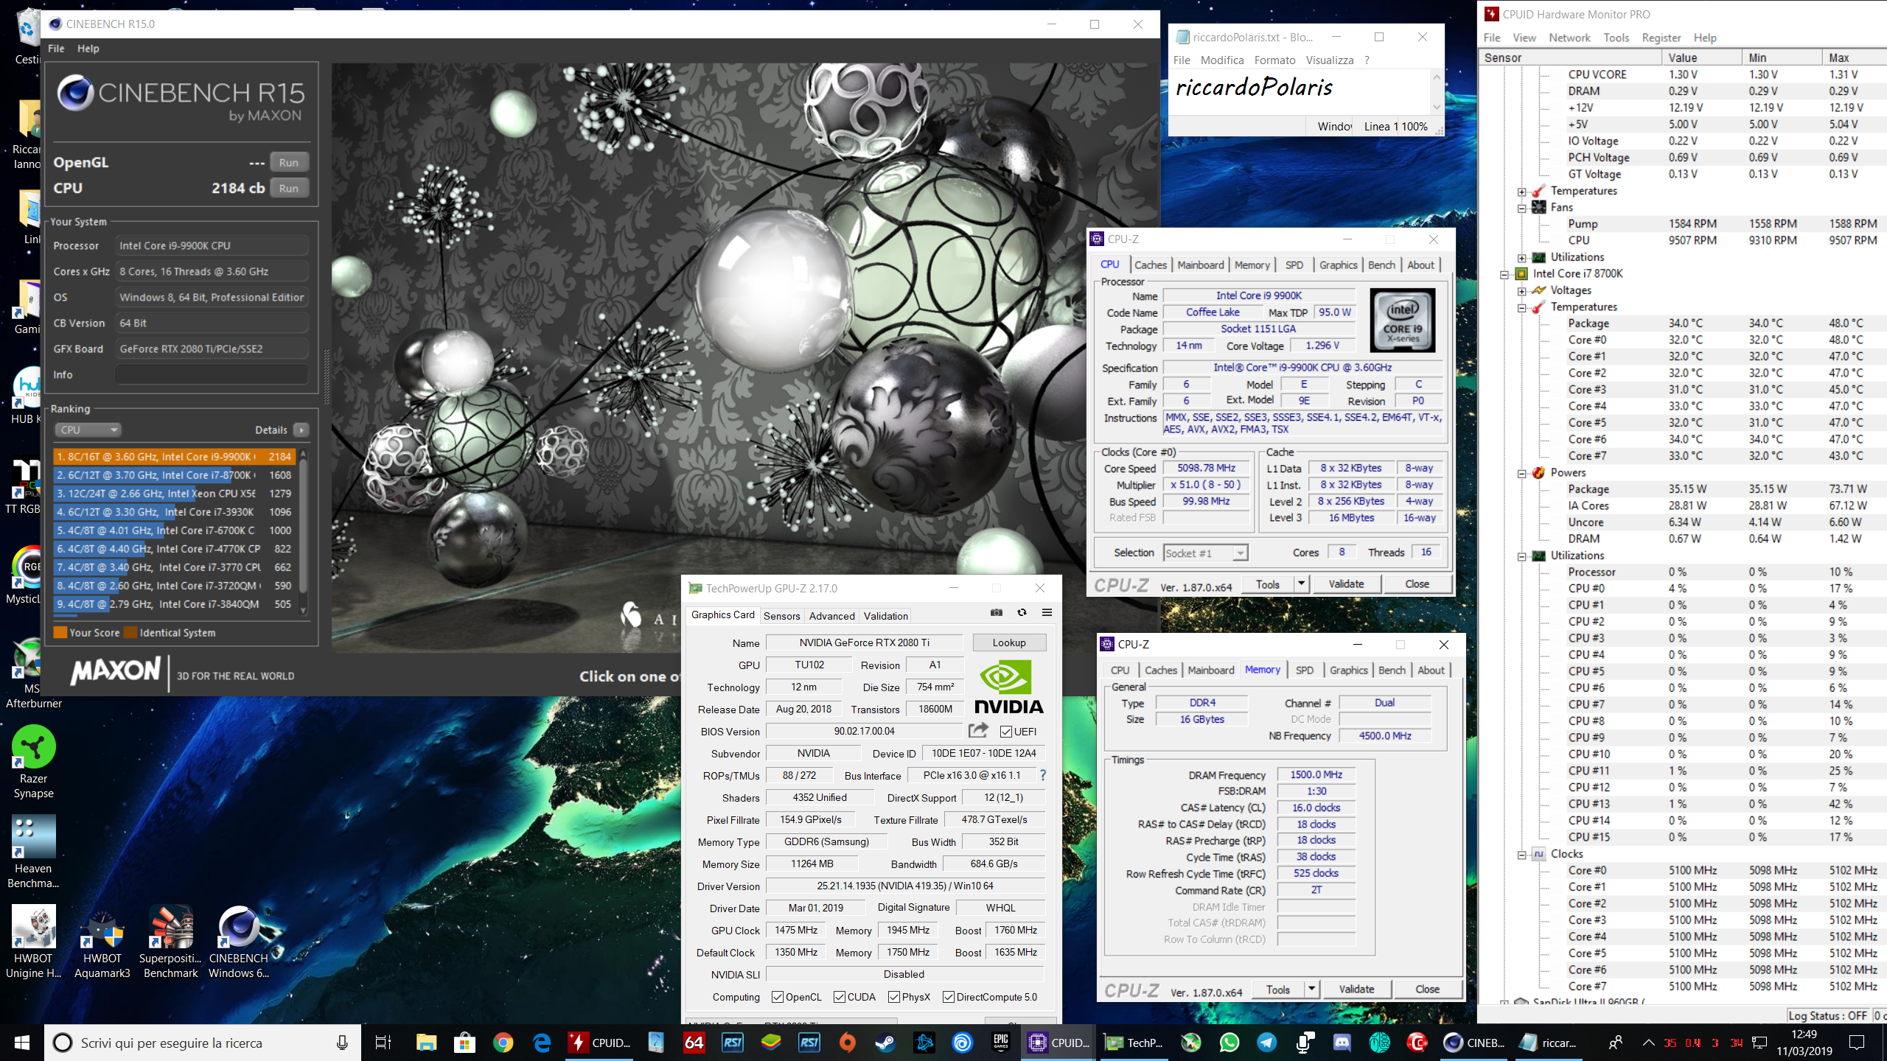Open the SPD tab in lower CPU-Z window
This screenshot has height=1061, width=1887.
(1304, 670)
